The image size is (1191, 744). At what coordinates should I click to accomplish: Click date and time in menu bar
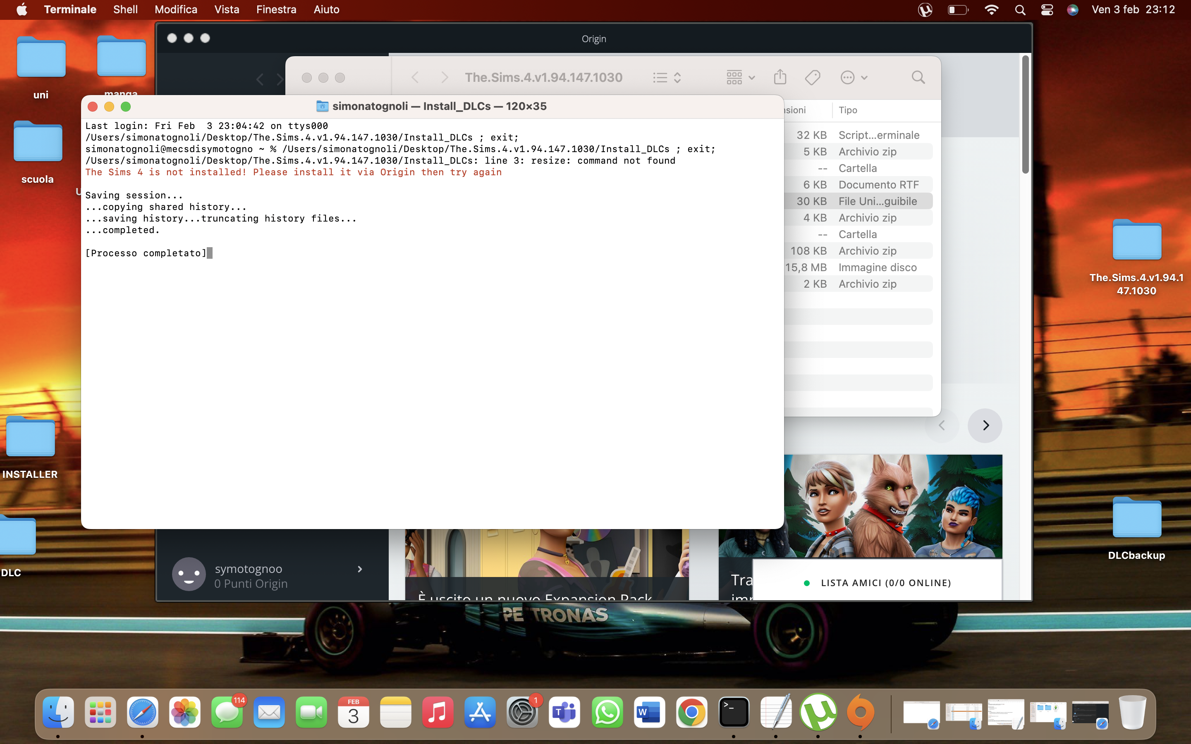(1133, 10)
